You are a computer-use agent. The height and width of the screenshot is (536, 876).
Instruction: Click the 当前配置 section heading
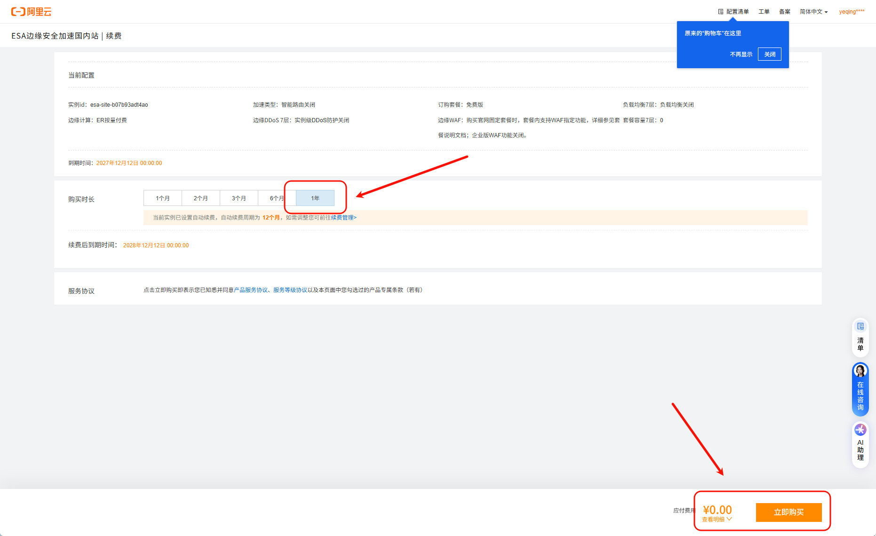point(81,75)
